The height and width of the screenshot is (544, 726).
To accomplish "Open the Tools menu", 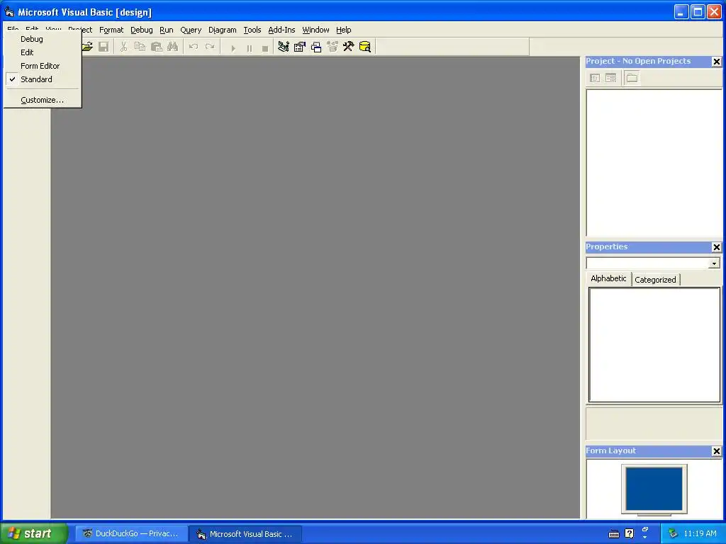I will click(252, 30).
